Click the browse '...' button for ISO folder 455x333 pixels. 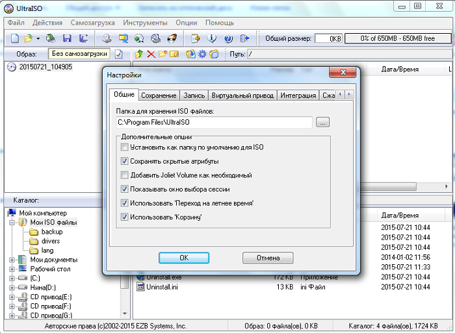pyautogui.click(x=322, y=122)
